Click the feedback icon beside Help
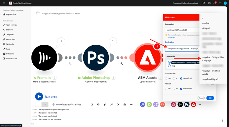Image resolution: width=229 pixels, height=127 pixels. tap(204, 3)
